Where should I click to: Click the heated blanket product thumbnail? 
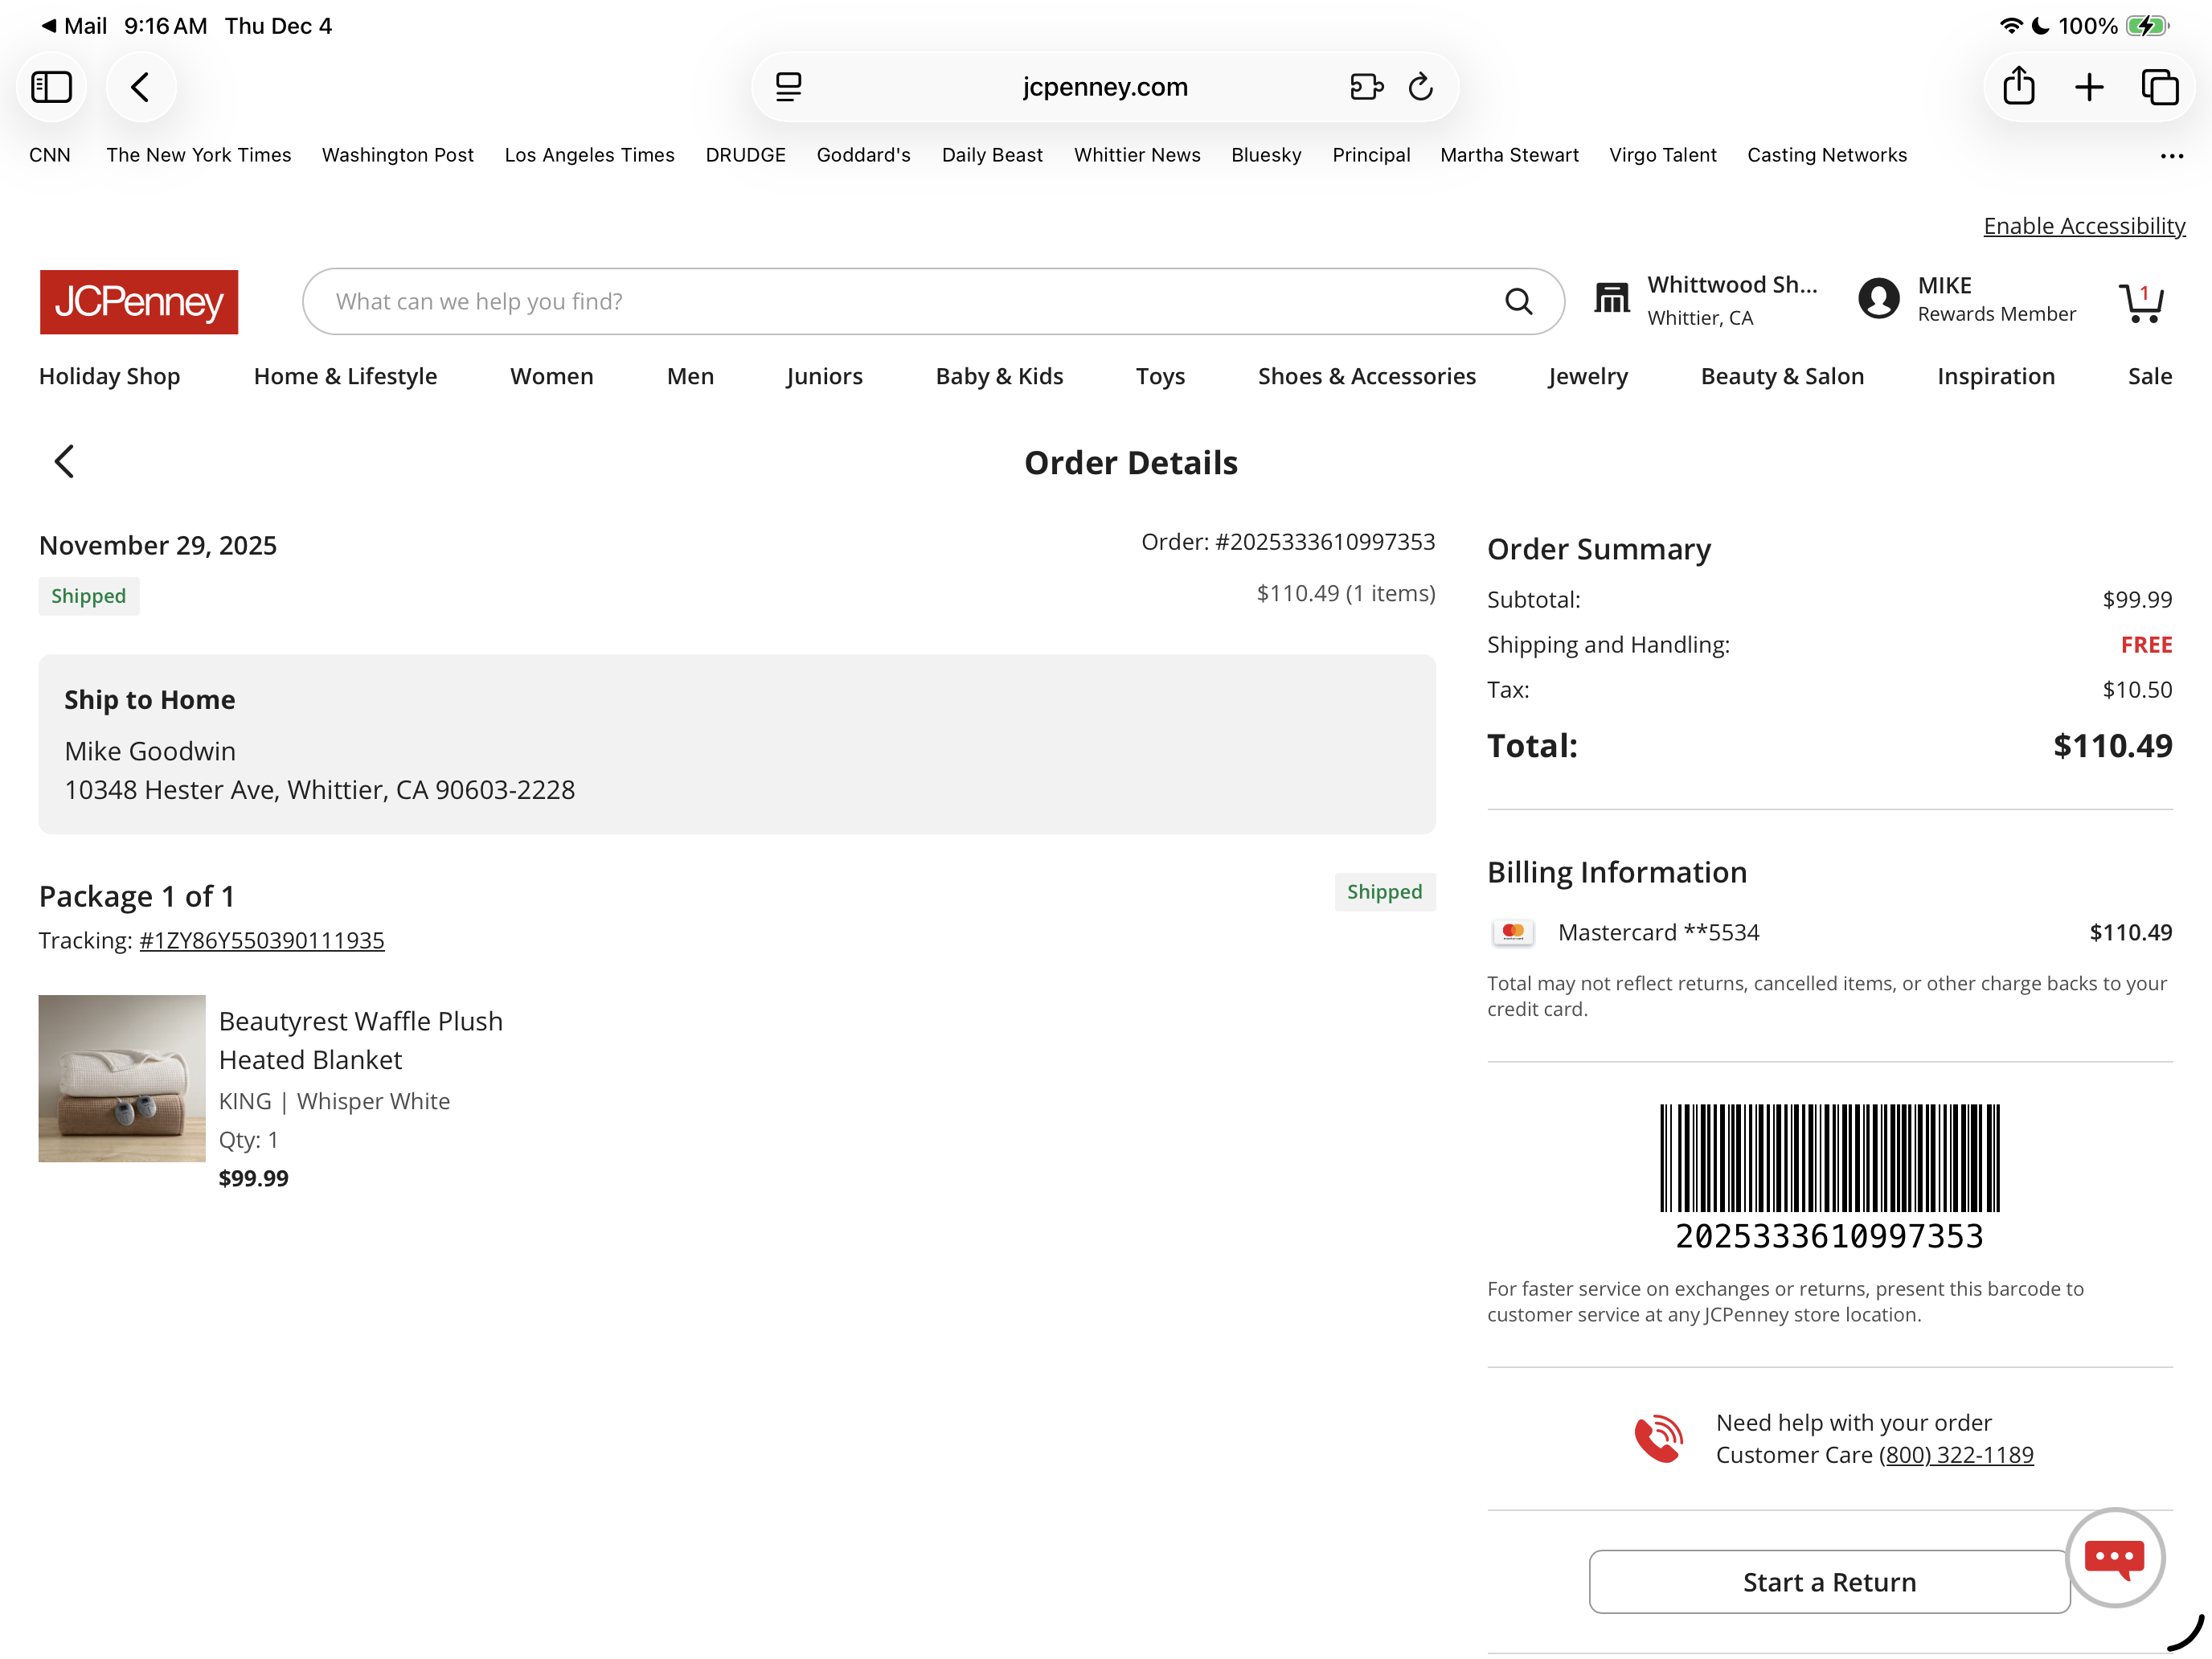tap(122, 1078)
